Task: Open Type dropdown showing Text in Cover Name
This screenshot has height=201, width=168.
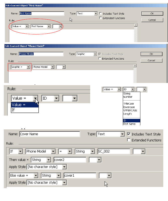Action: click(122, 134)
